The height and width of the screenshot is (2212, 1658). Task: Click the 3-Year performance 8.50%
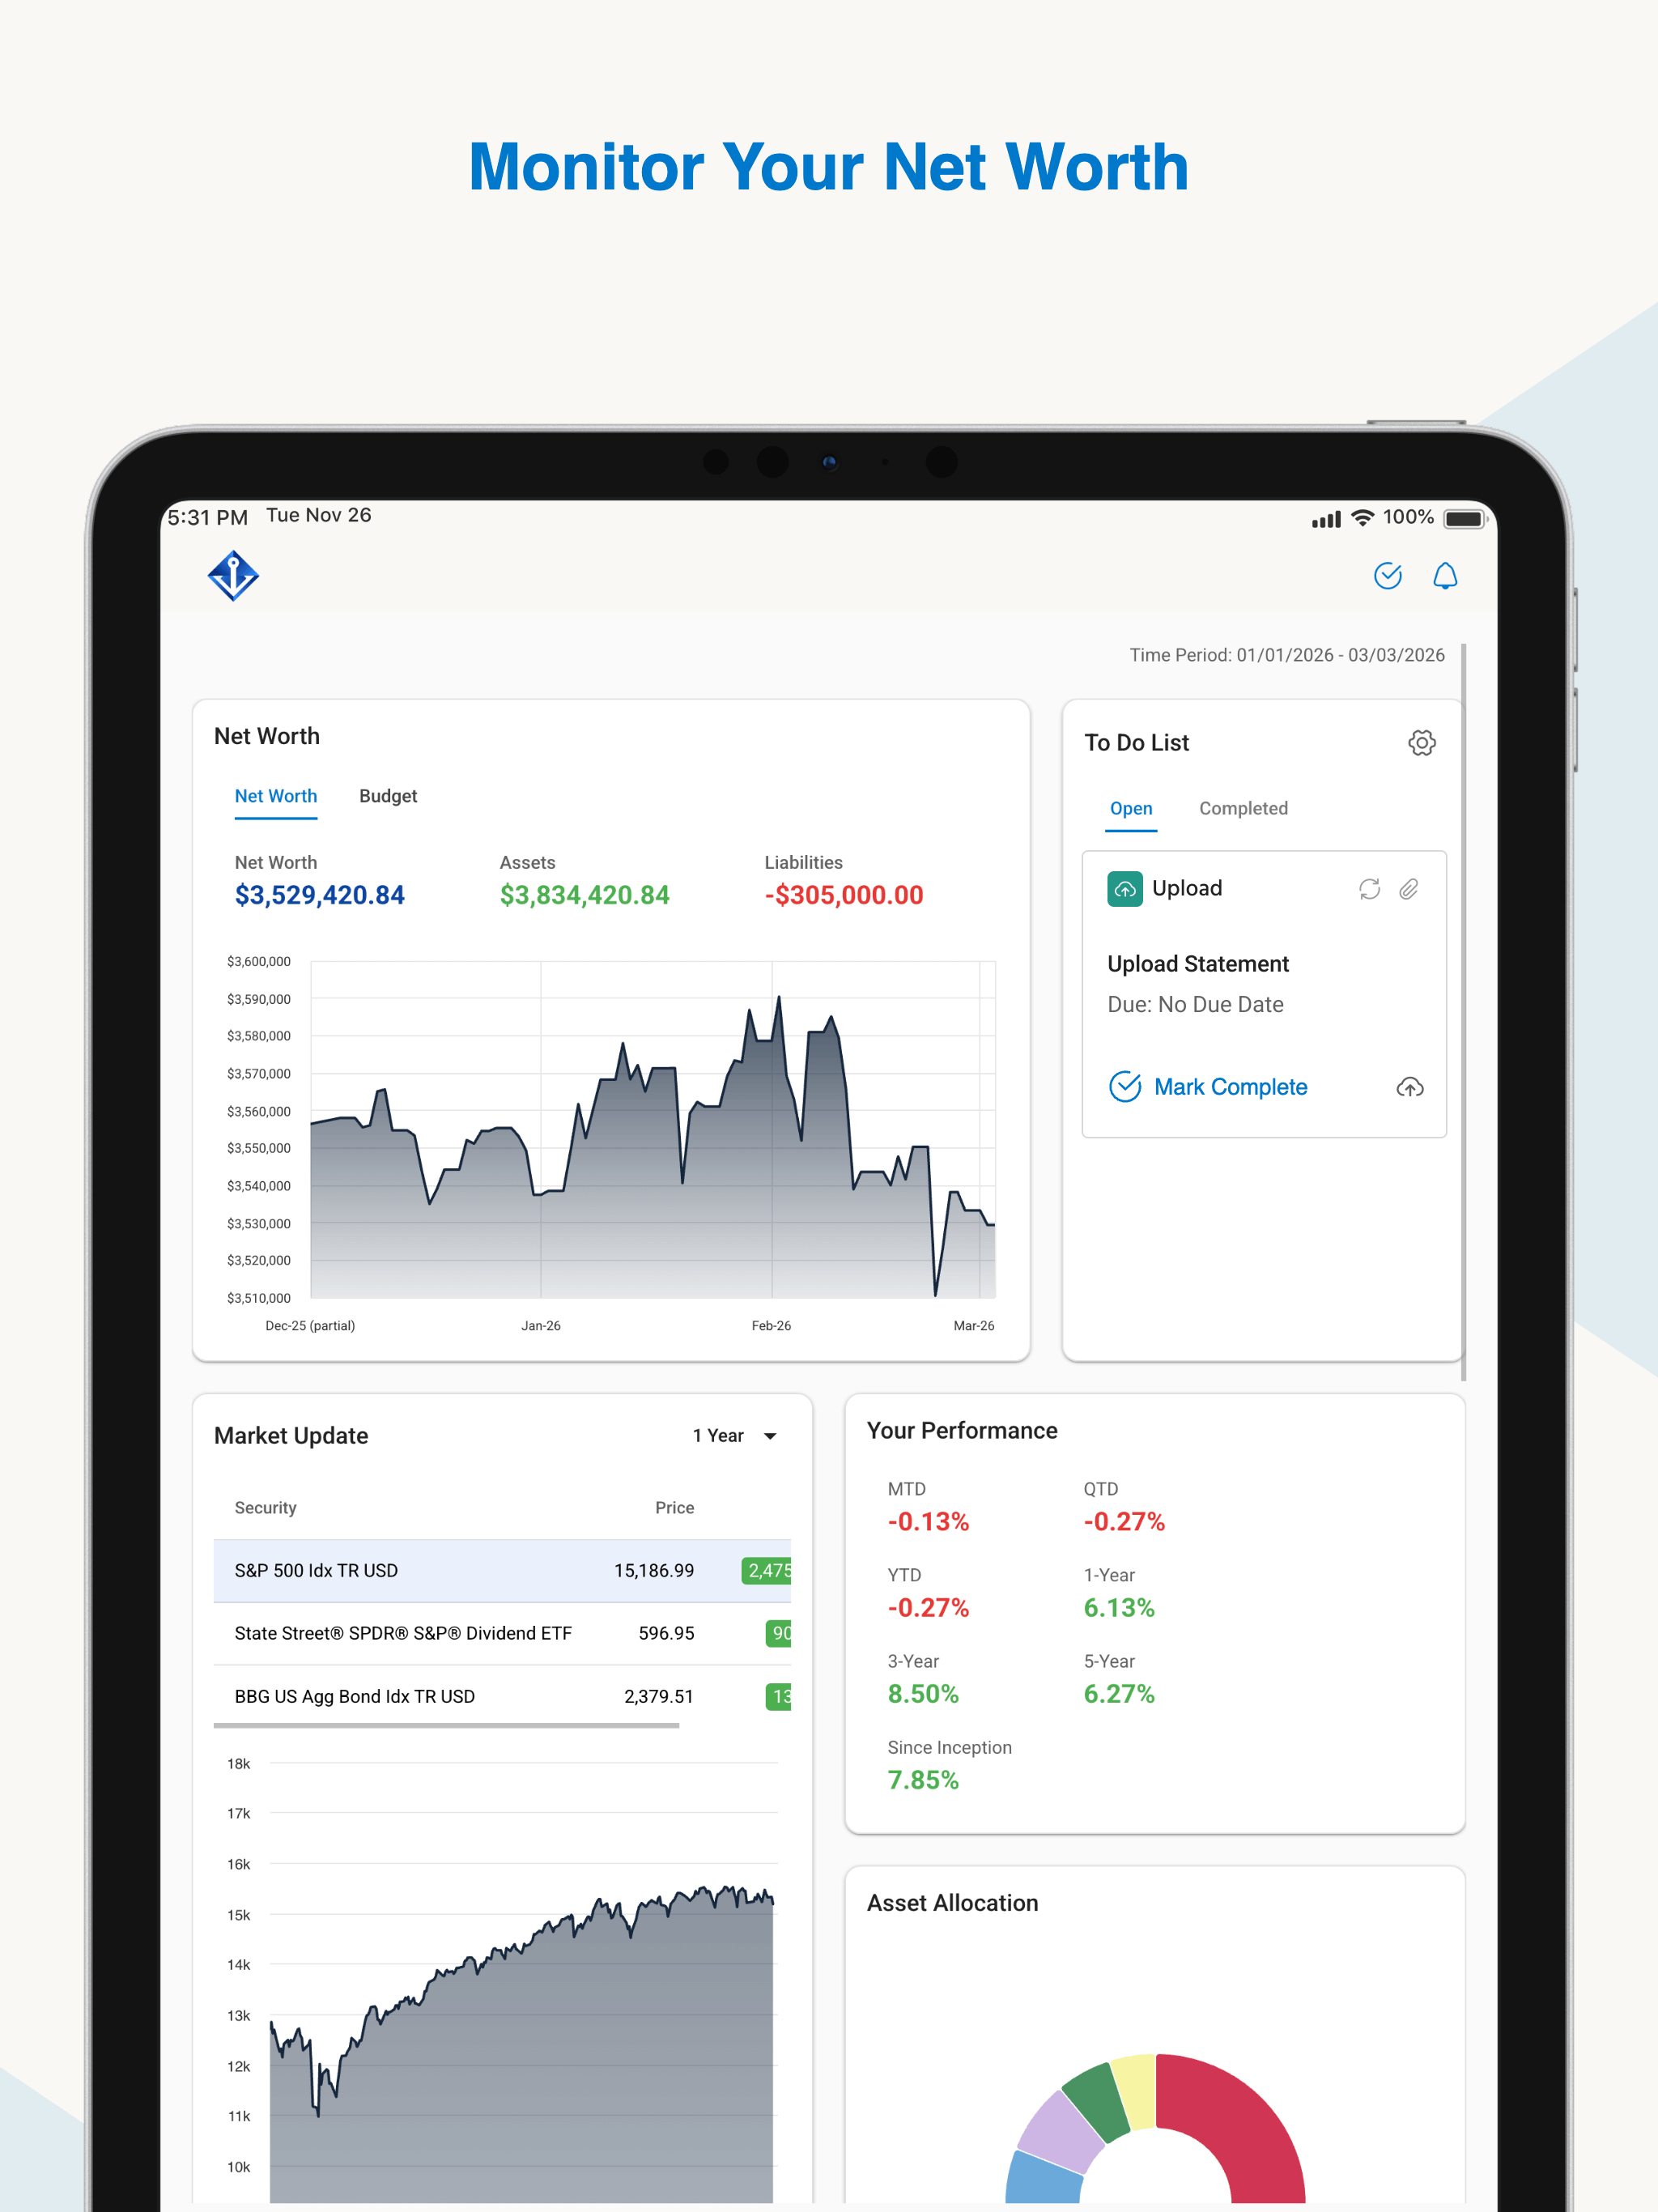(923, 1693)
